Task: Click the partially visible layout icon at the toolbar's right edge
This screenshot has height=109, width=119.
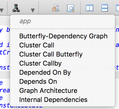Action: click(117, 8)
